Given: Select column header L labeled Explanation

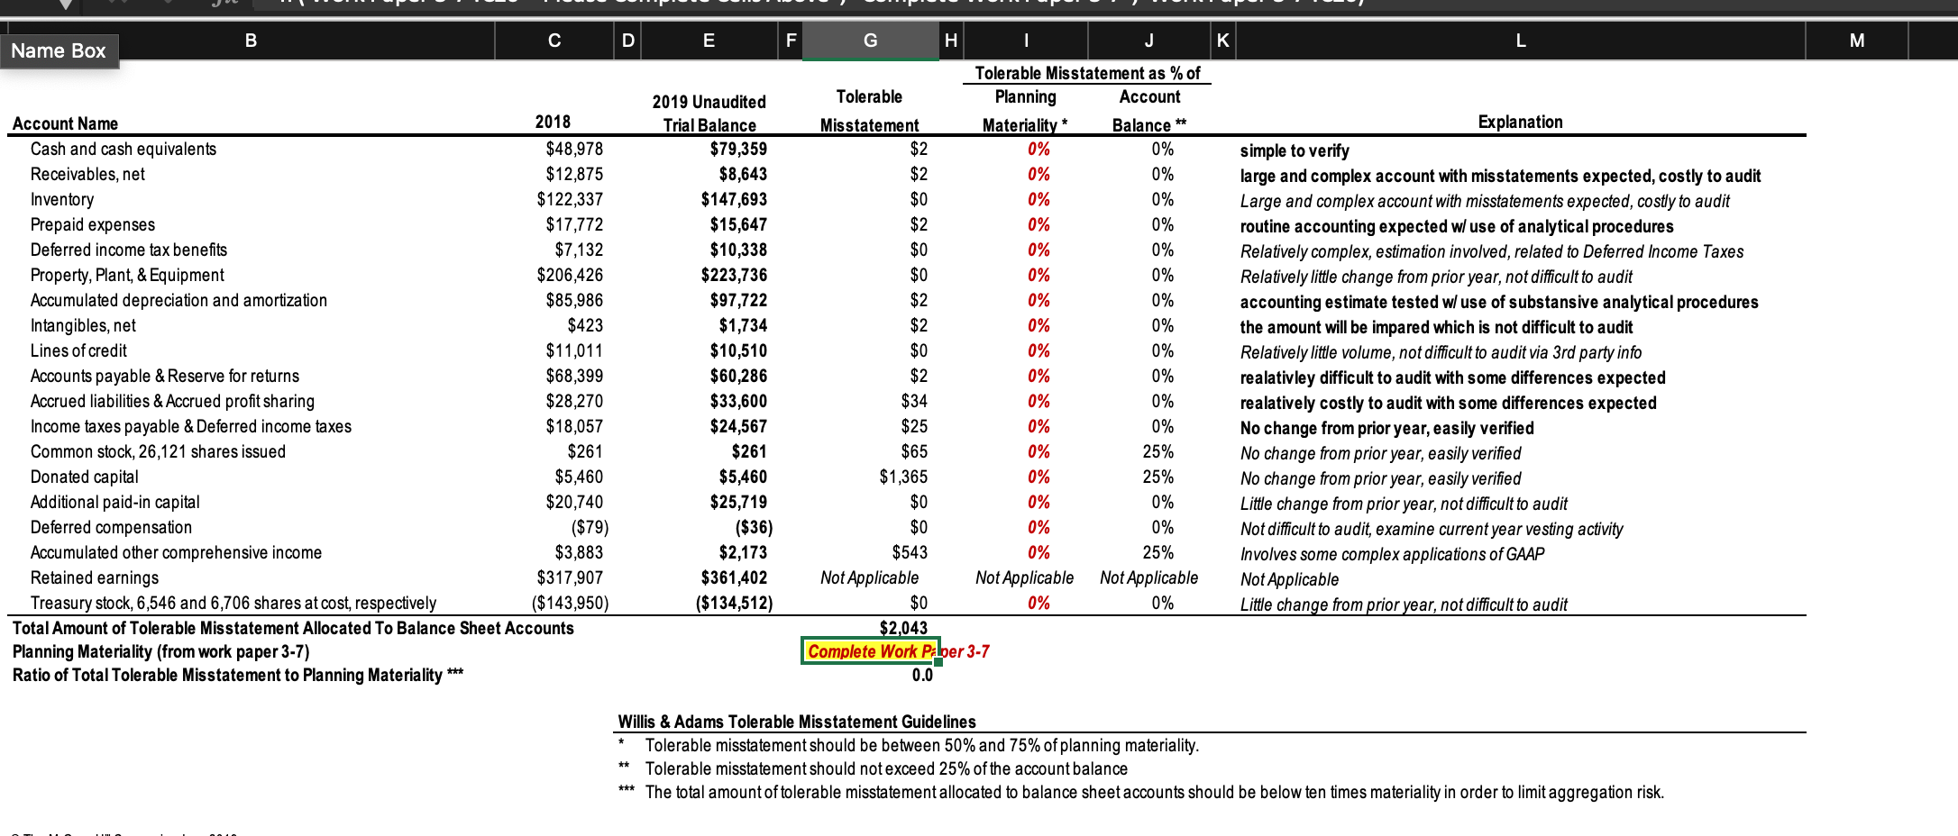Looking at the screenshot, I should [x=1520, y=41].
